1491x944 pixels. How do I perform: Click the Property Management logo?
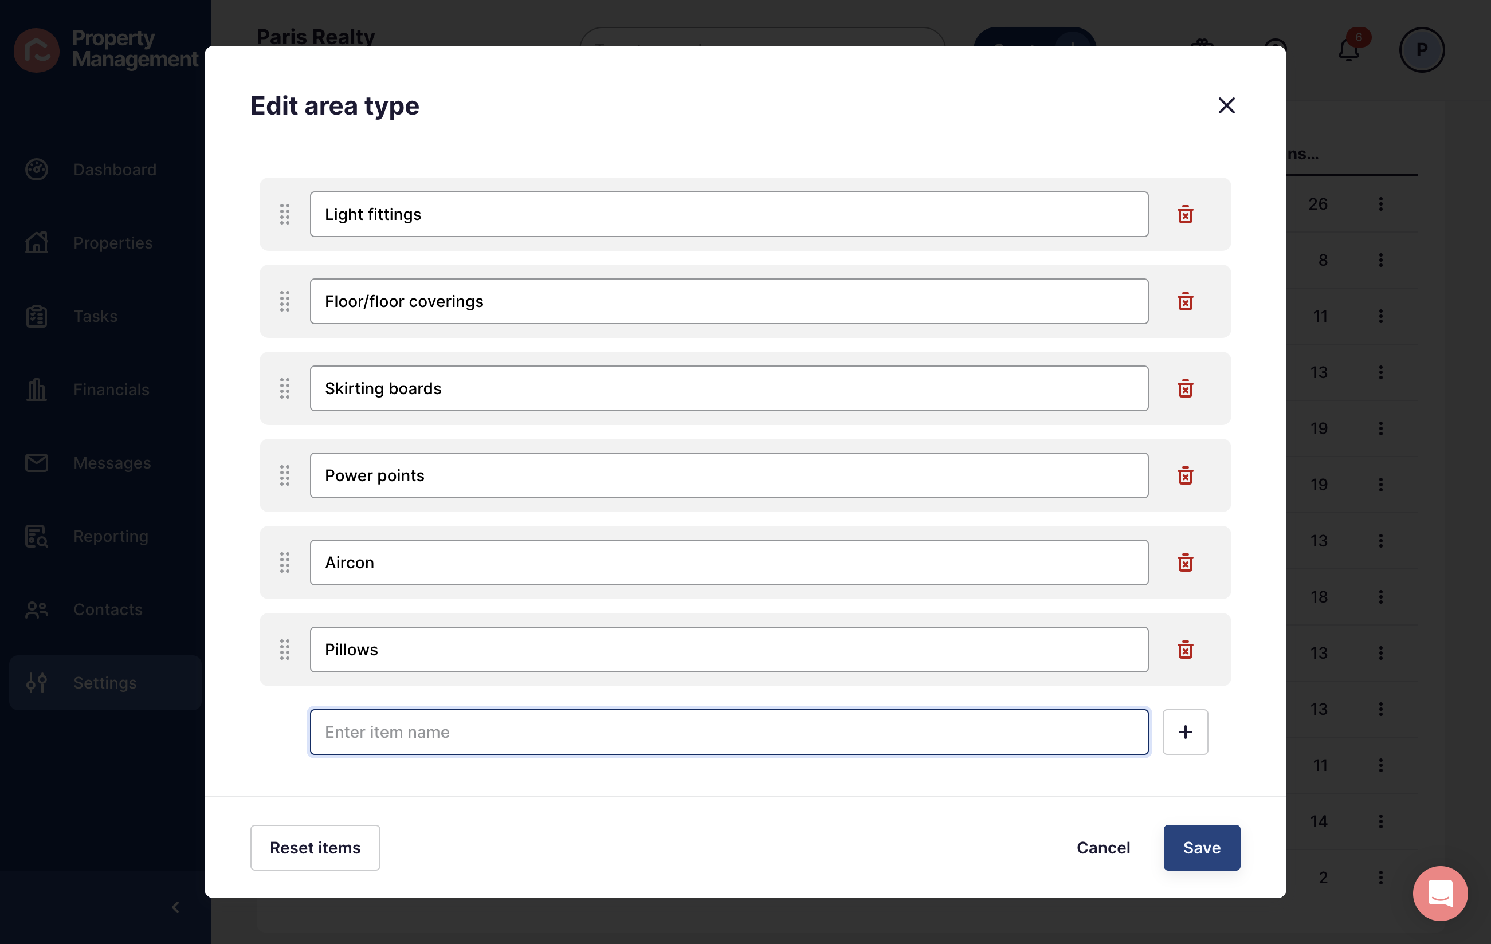[106, 49]
